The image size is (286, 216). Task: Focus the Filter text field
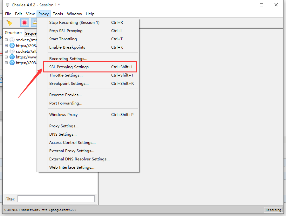click(x=56, y=199)
